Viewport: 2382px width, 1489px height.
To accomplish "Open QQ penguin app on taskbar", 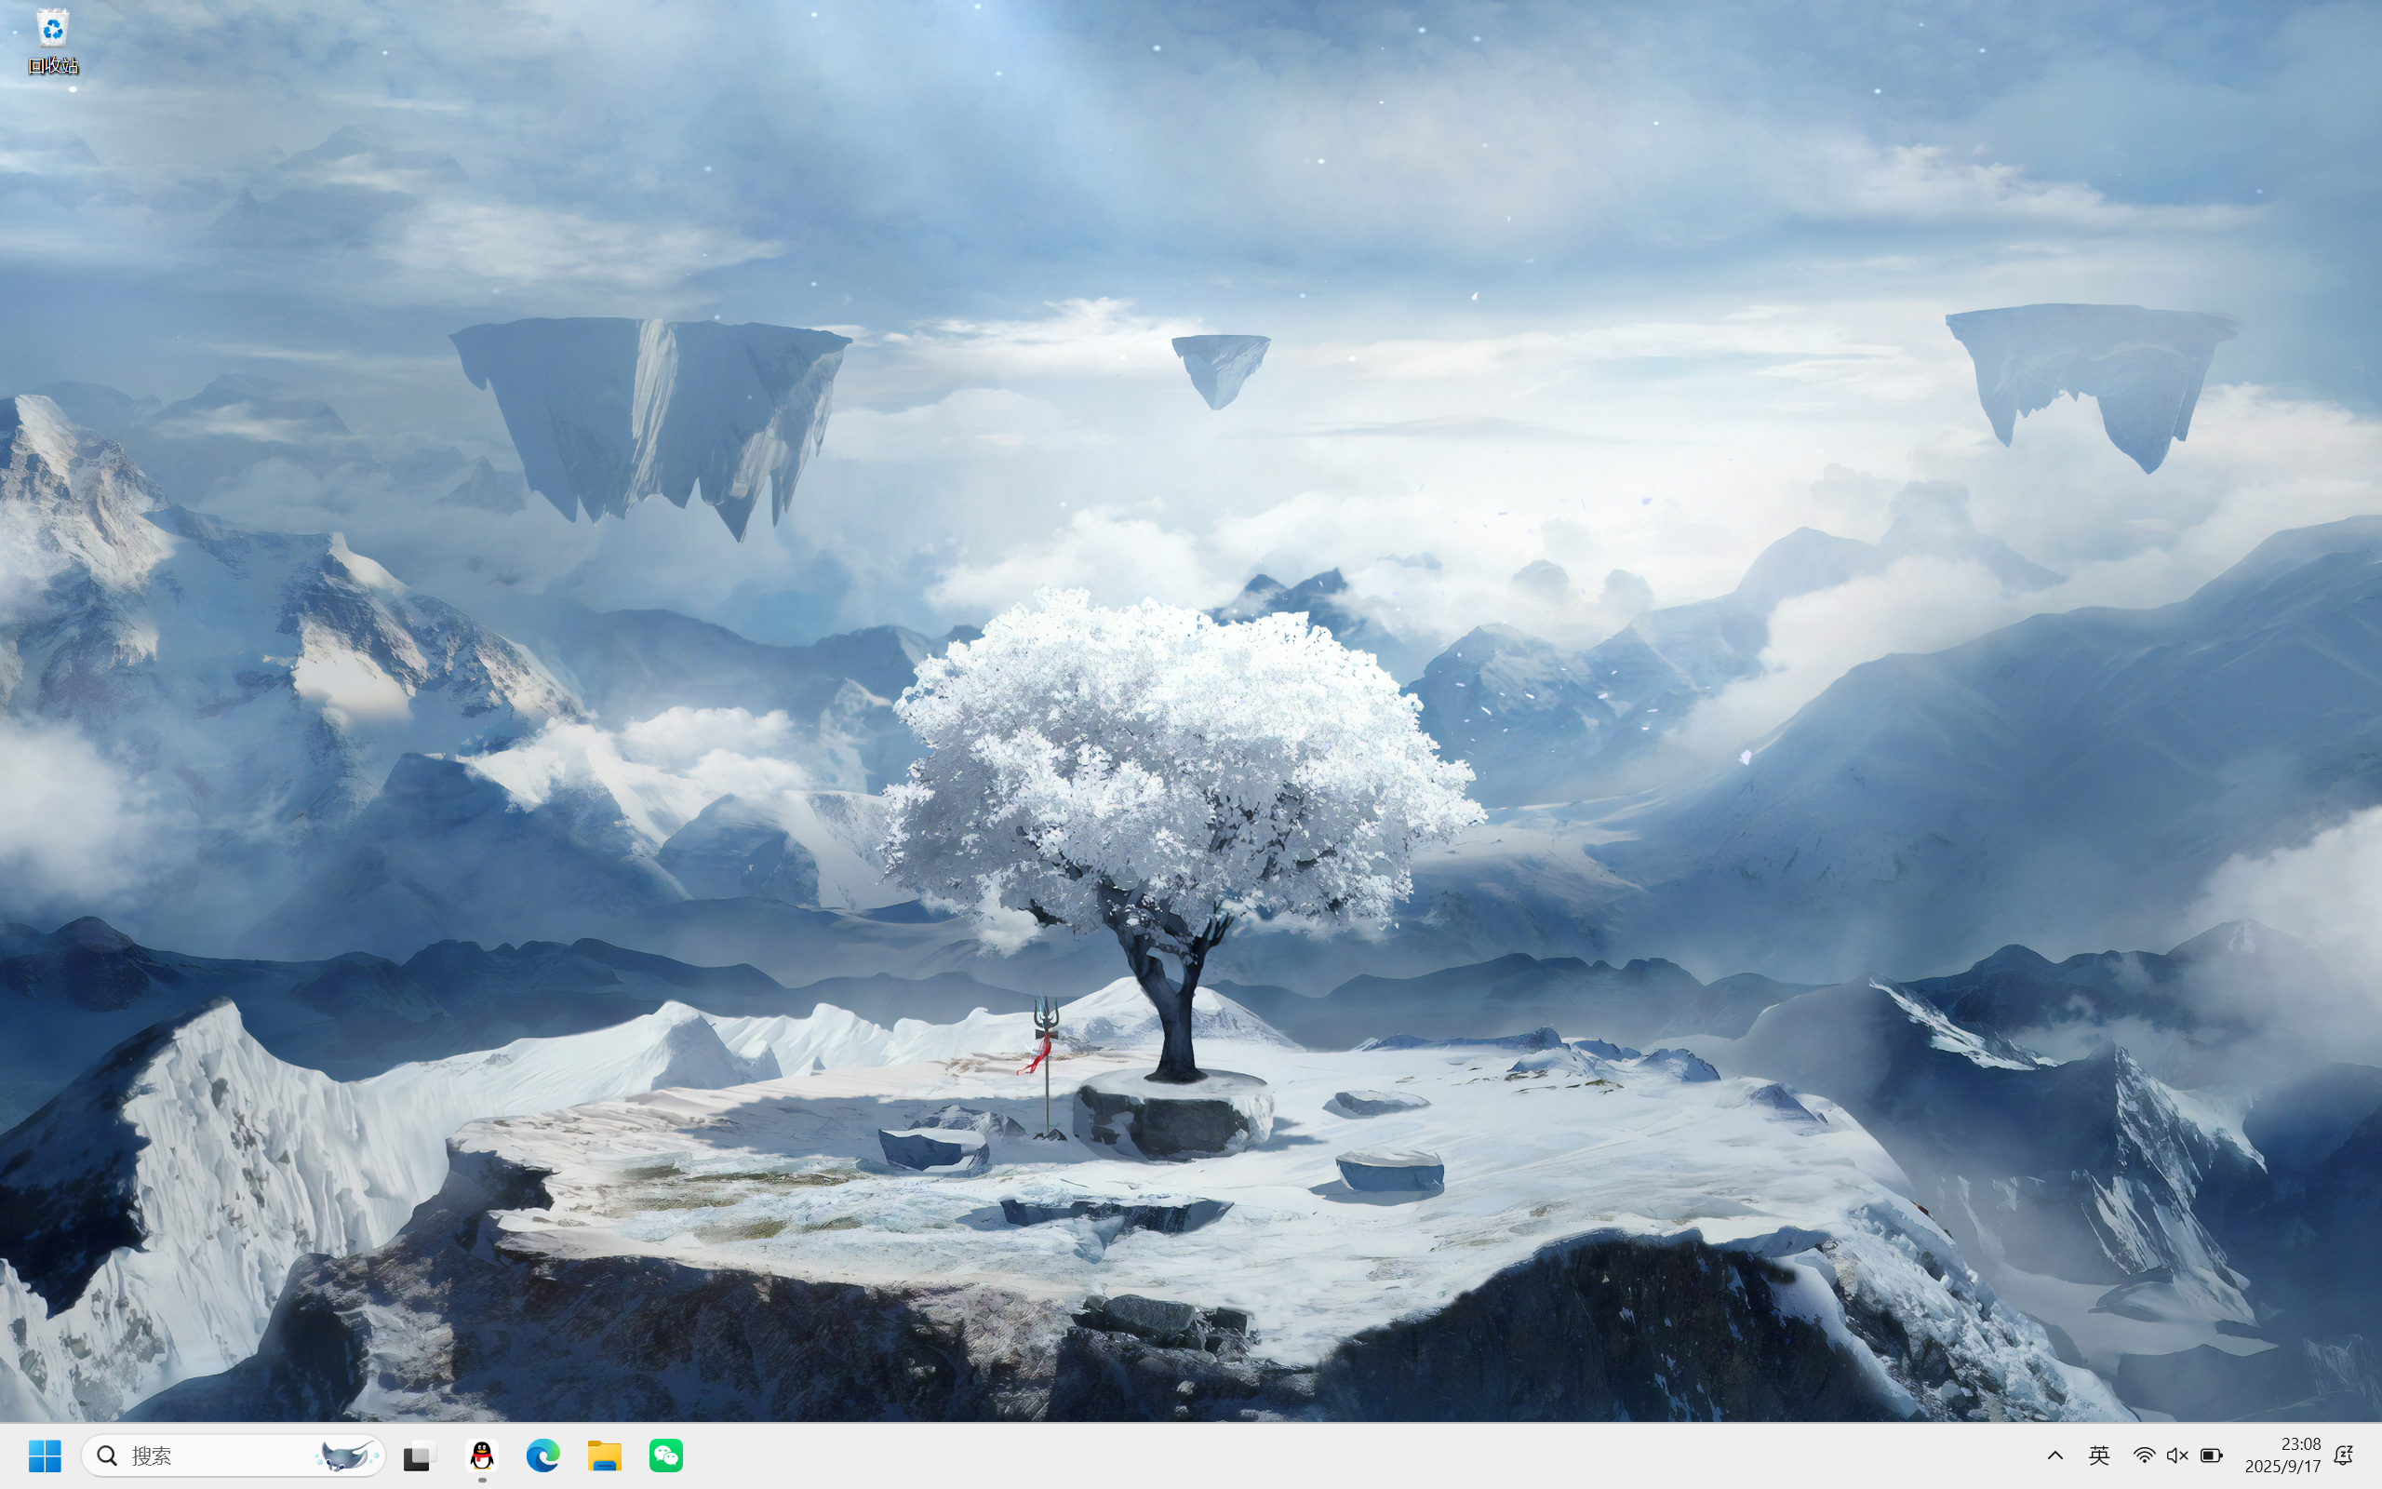I will click(481, 1454).
